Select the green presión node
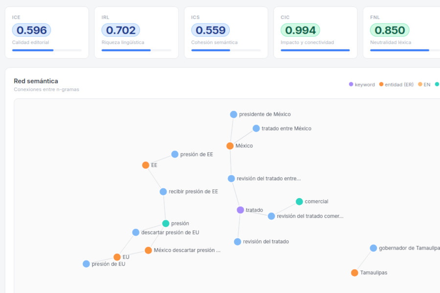The width and height of the screenshot is (440, 293). click(x=166, y=224)
